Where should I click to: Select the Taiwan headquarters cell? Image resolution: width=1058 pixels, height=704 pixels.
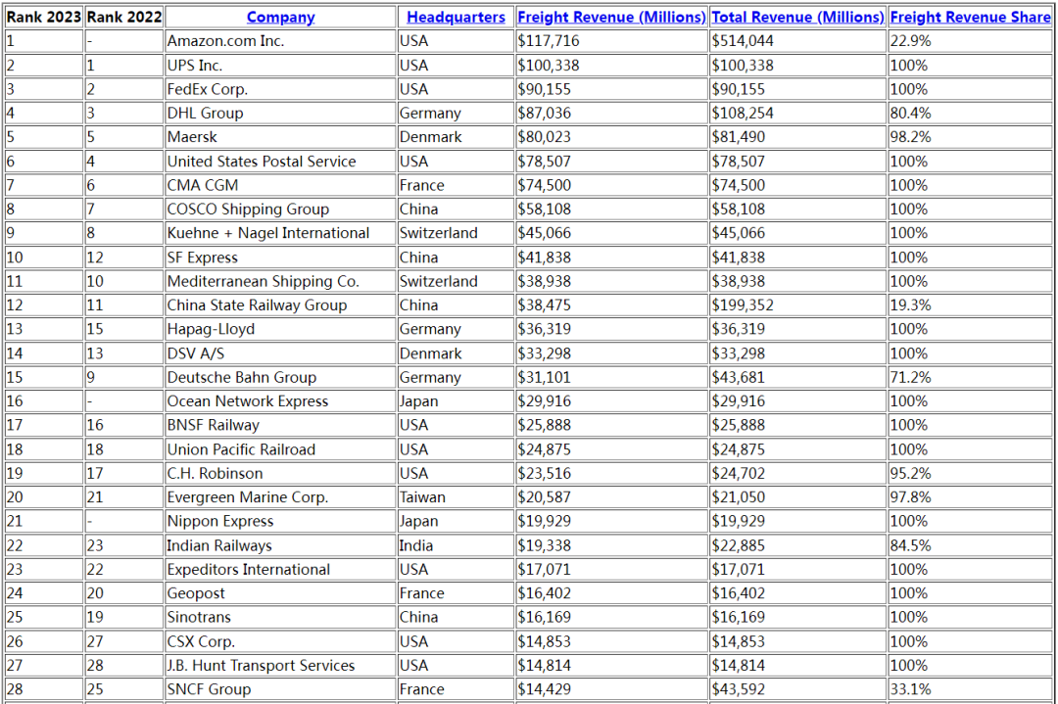click(x=456, y=497)
